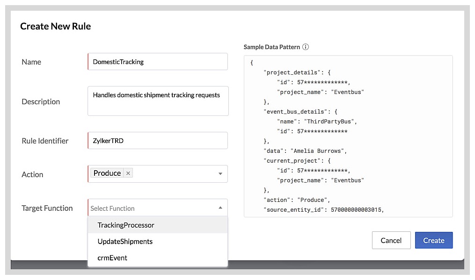Click the Create button
This screenshot has height=280, width=475.
434,240
